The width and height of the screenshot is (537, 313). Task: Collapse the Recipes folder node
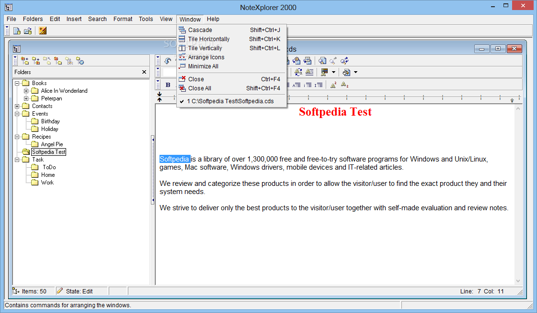pos(17,137)
